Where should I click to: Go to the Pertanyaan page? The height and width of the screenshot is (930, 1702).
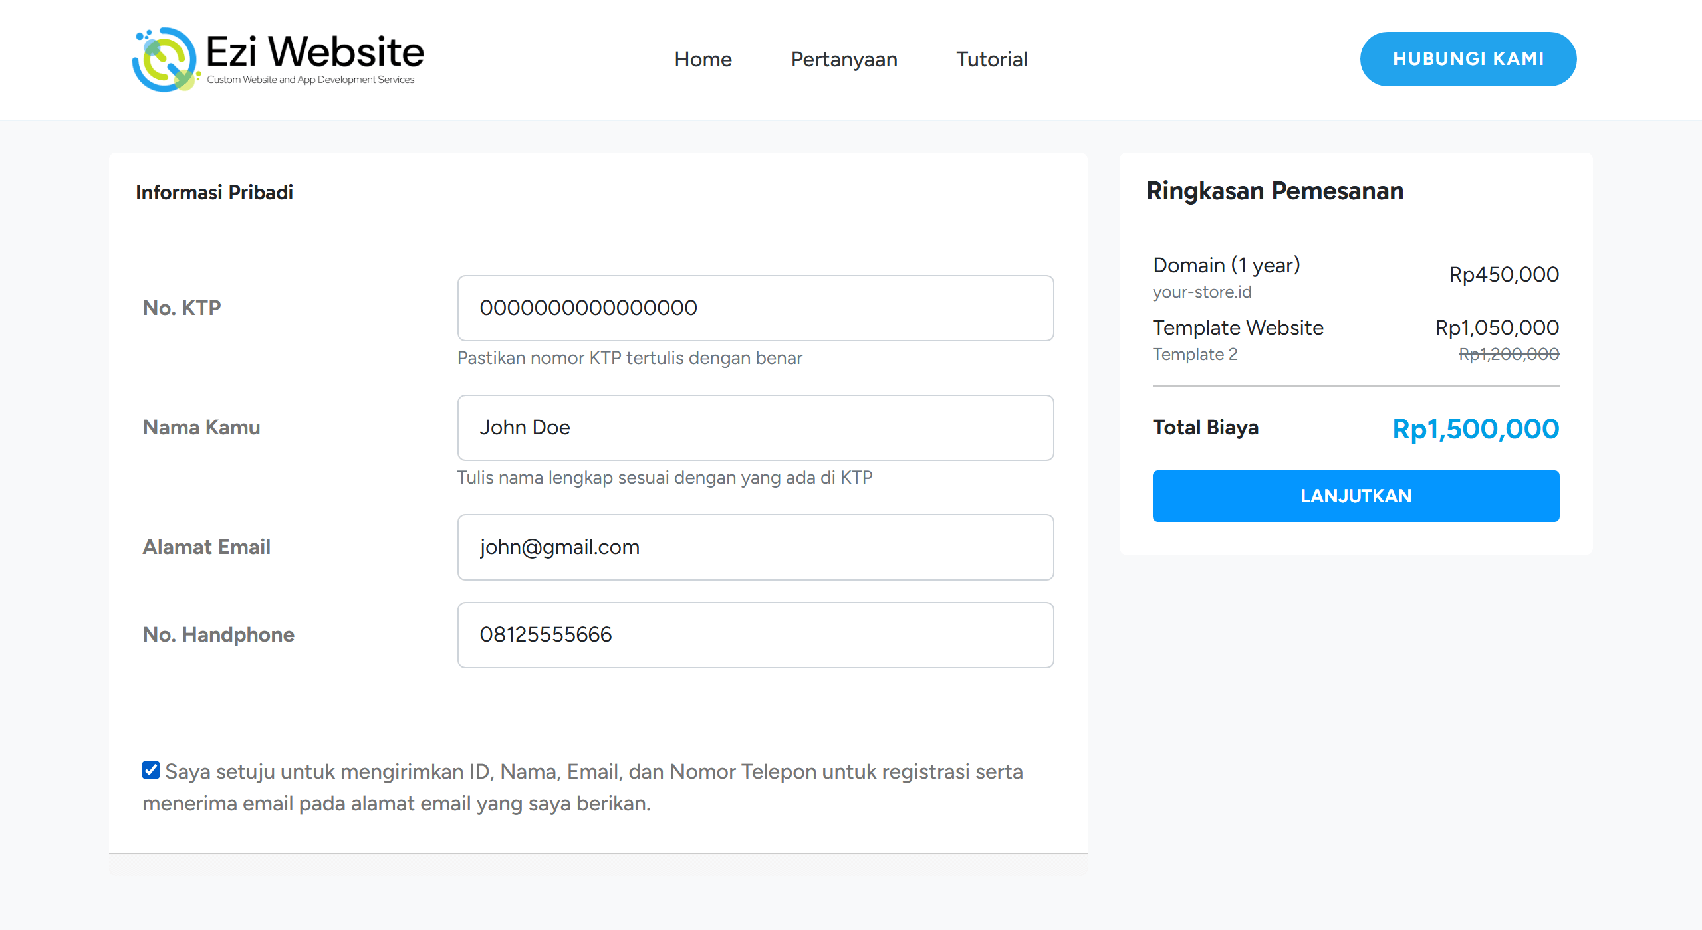(844, 60)
